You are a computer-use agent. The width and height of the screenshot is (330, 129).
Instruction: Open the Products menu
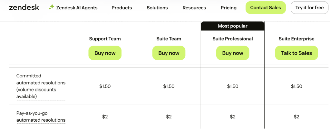[121, 8]
